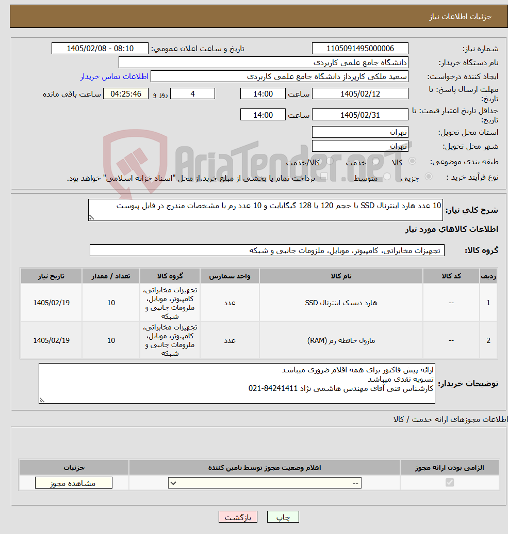The image size is (508, 534).
Task: Click the تعداد / مقدار column header
Action: 111,276
